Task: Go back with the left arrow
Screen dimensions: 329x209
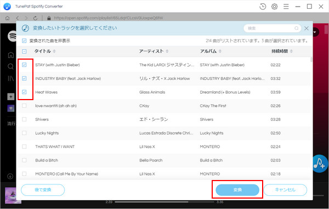Action: pos(18,18)
